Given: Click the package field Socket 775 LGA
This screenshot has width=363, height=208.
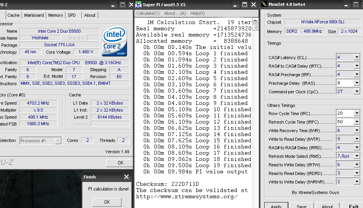Looking at the screenshot, I should (59, 45).
